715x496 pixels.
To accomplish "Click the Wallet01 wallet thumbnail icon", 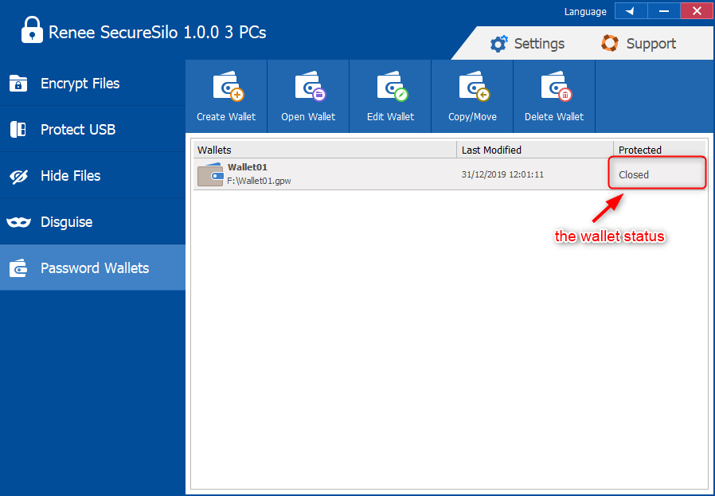I will (x=210, y=175).
